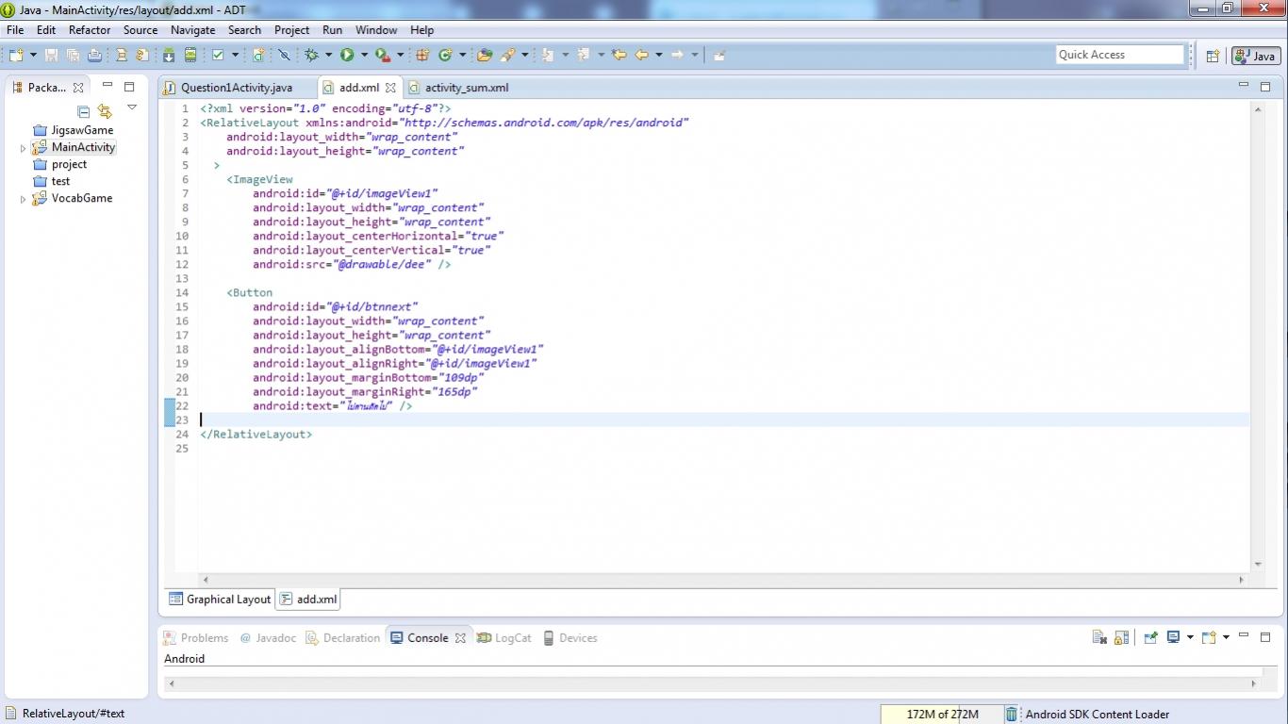The image size is (1288, 724).
Task: Click the Clear Console icon
Action: click(x=1099, y=637)
